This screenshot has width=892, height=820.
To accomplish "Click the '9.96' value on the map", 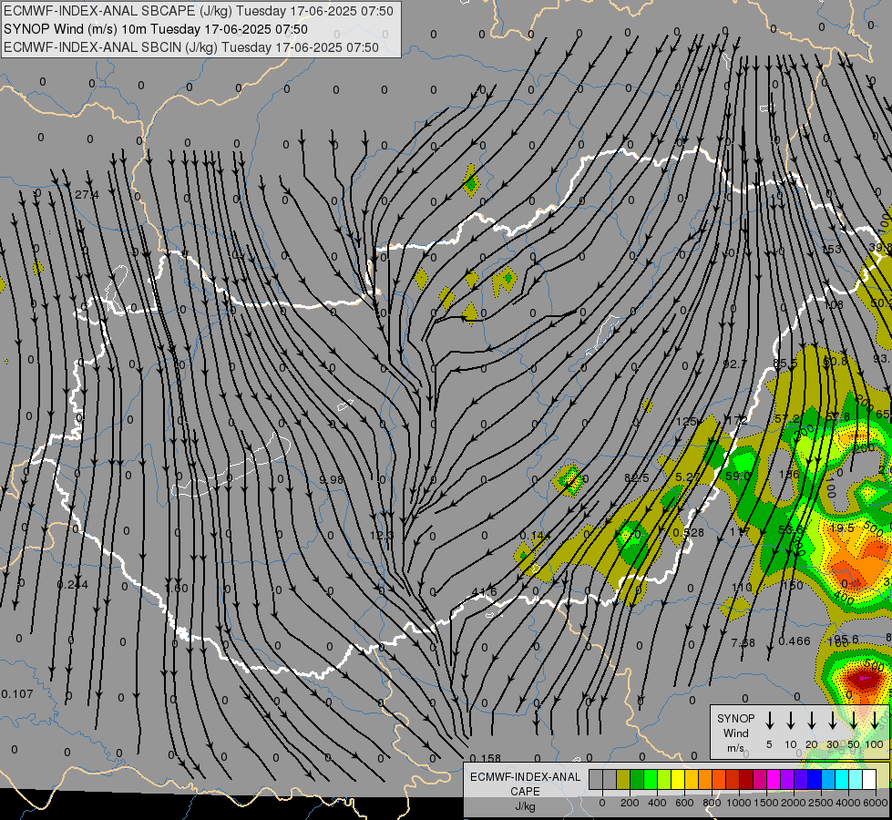I will [x=331, y=480].
